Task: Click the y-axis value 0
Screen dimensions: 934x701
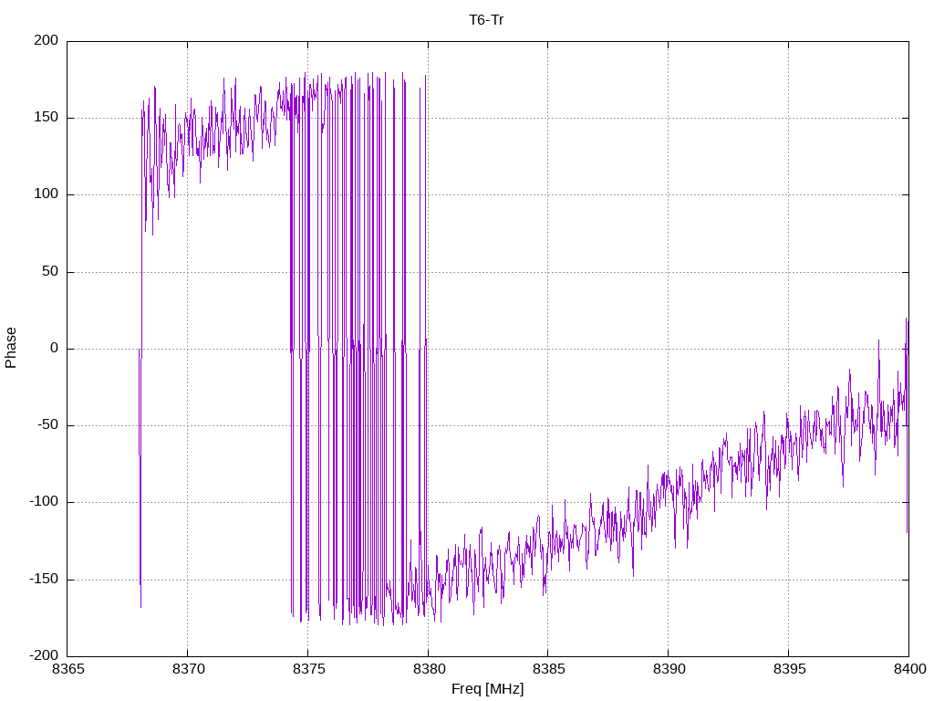Action: [55, 348]
